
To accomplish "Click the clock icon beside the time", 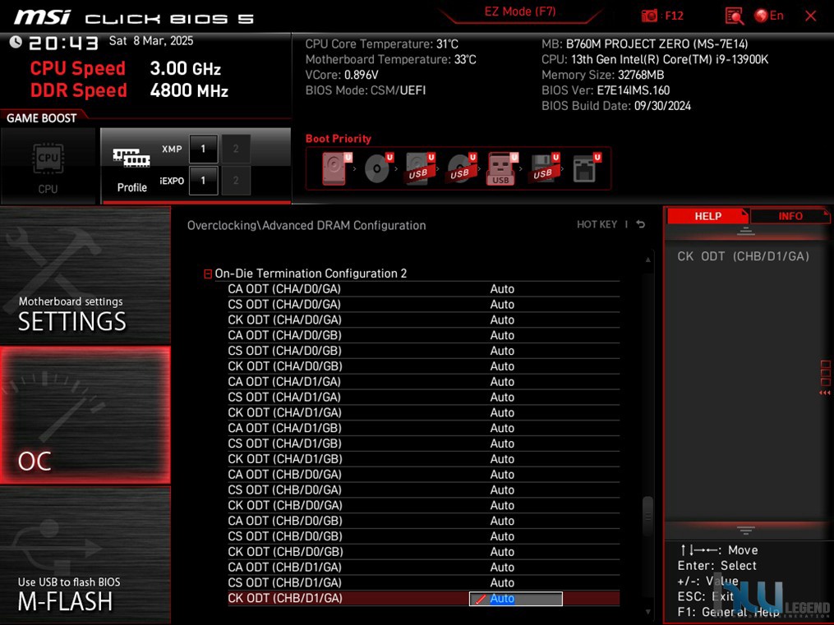I will (x=16, y=42).
